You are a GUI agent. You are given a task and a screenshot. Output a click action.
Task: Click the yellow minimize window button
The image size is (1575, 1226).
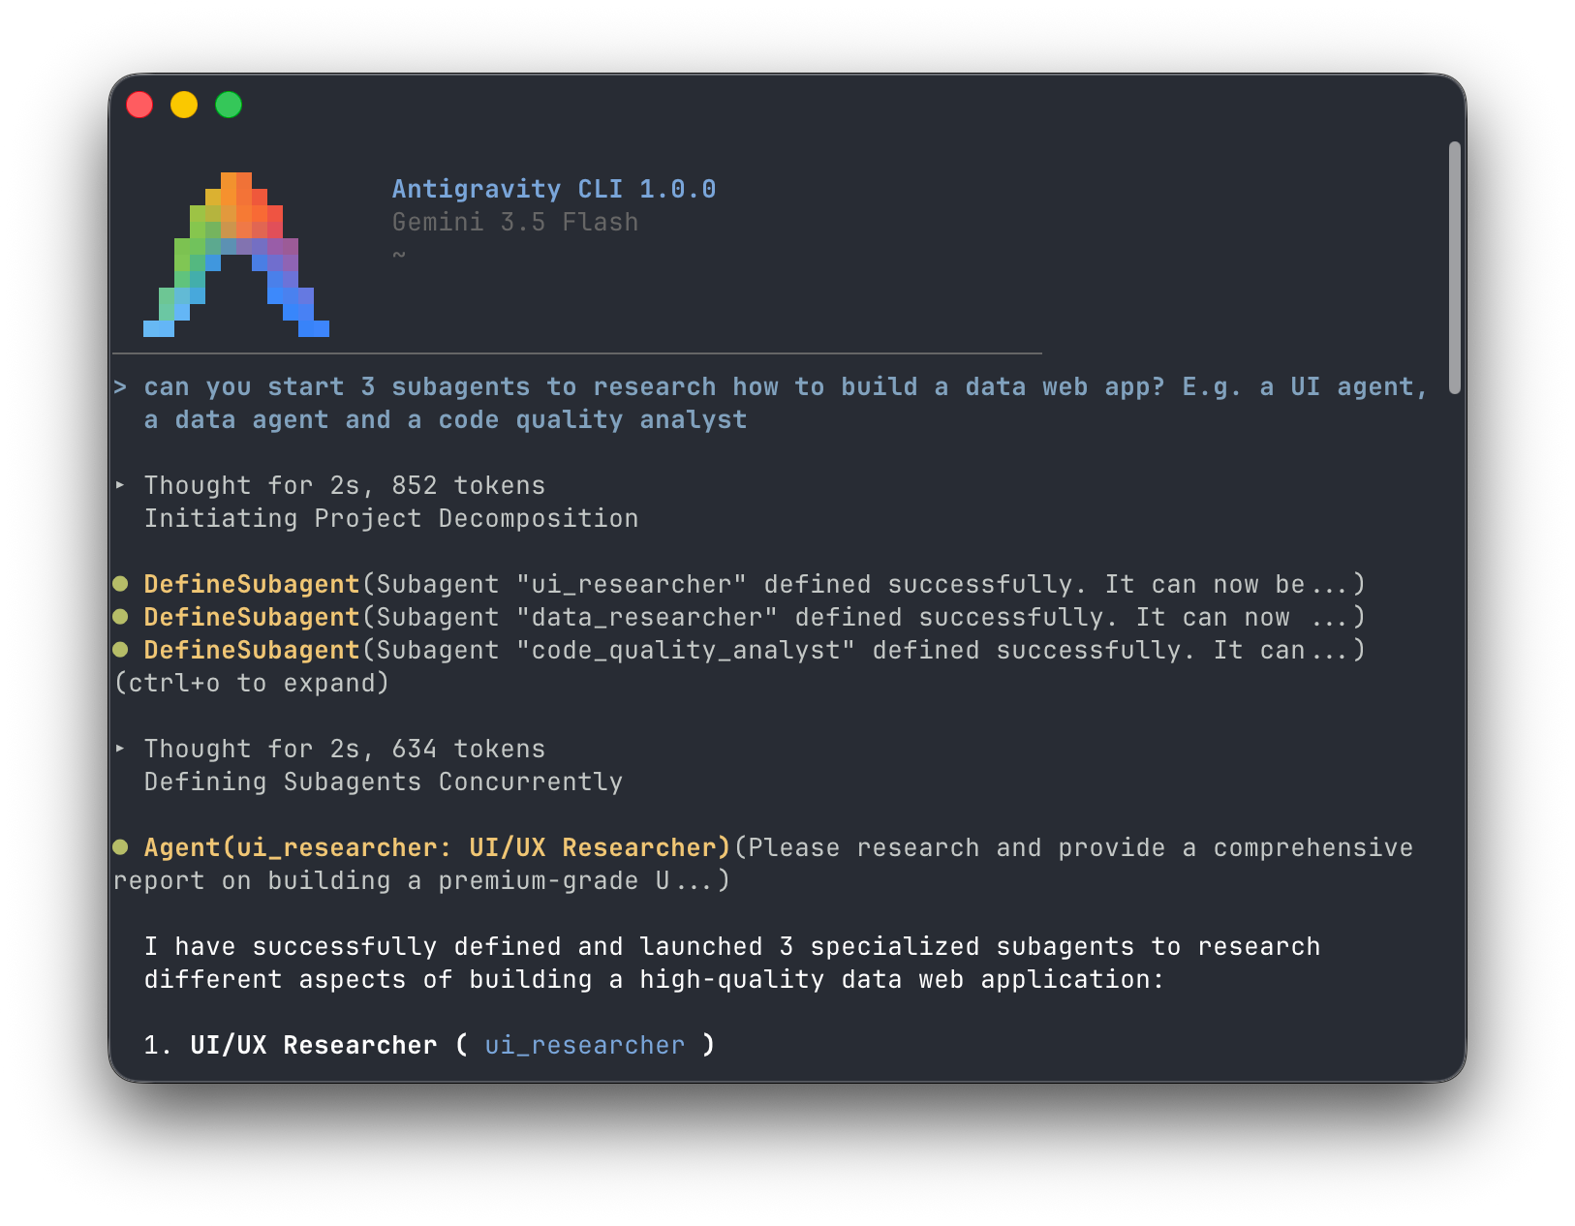[x=184, y=105]
